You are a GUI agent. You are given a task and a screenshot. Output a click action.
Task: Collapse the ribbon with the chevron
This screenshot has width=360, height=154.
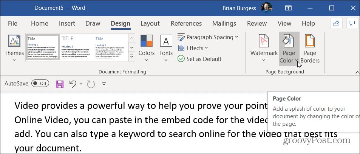[357, 72]
